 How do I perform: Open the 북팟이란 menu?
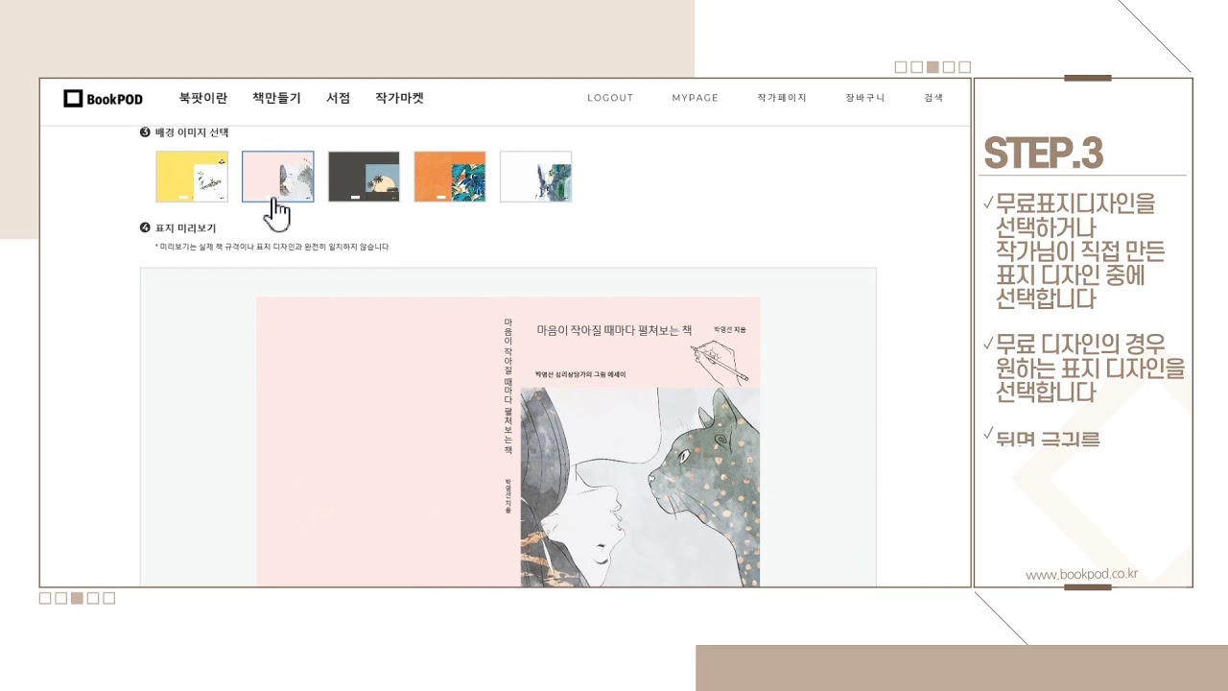click(203, 98)
